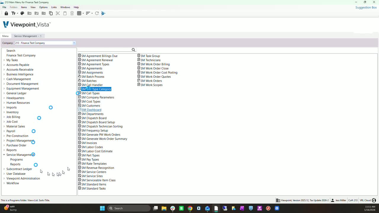Open font size dropdown arrow

pos(17,13)
